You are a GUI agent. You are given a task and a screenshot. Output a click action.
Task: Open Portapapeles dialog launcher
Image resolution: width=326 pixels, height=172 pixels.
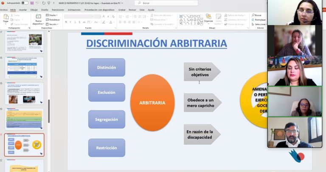tap(29, 28)
